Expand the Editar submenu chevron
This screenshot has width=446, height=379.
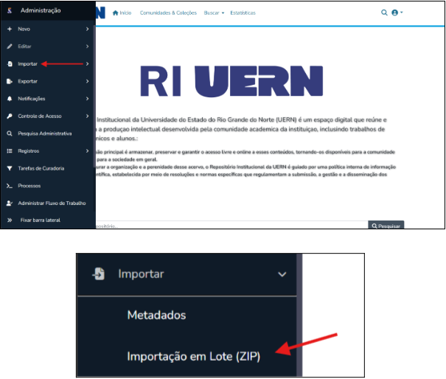pos(87,46)
